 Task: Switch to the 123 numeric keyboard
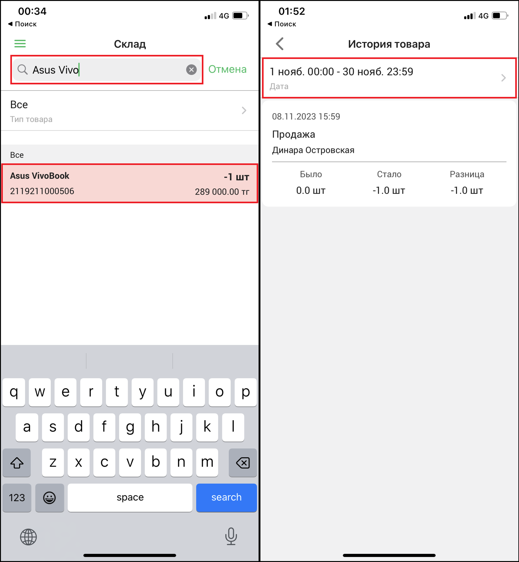[17, 497]
